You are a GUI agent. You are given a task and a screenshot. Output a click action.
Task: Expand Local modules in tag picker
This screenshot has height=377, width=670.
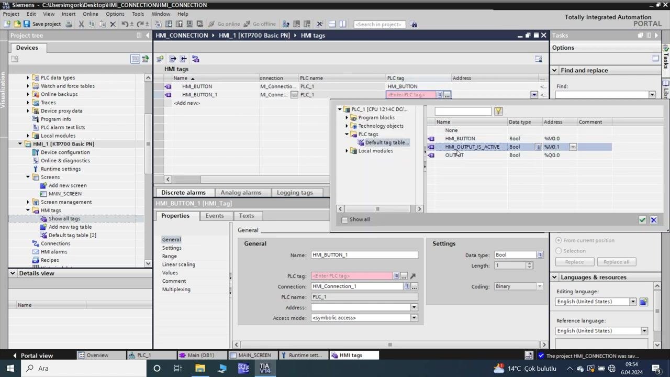pos(347,151)
